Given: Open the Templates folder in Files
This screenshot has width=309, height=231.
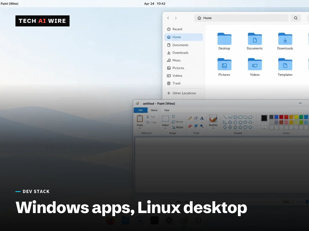Looking at the screenshot, I should [x=285, y=67].
